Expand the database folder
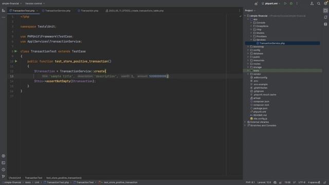This screenshot has height=185, width=329. (x=248, y=53)
